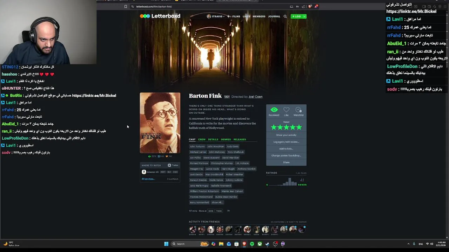The image size is (449, 252).
Task: Click the tallest ratings histogram bar
Action: click(x=290, y=182)
